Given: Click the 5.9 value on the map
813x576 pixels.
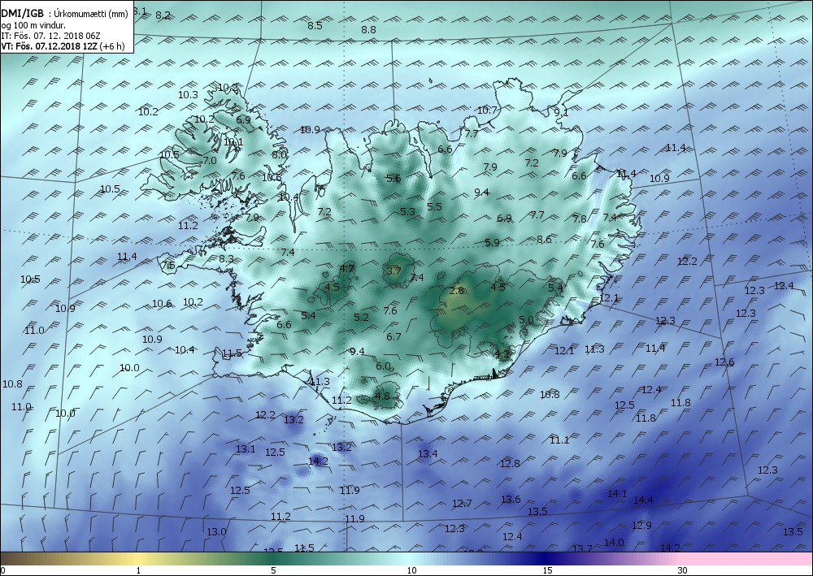Looking at the screenshot, I should point(492,242).
